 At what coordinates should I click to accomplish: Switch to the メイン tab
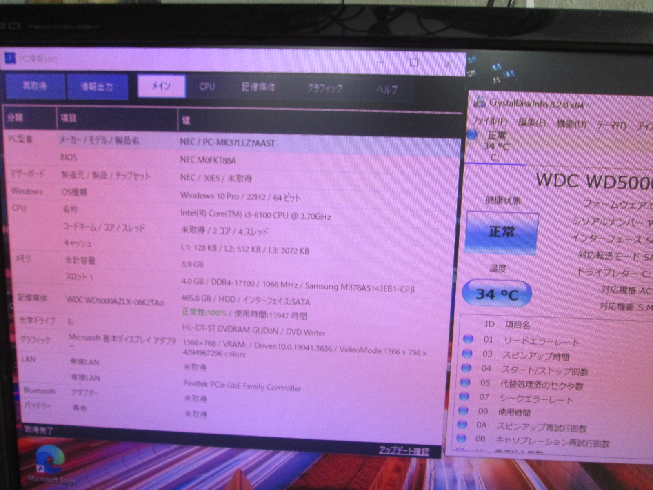click(x=161, y=86)
